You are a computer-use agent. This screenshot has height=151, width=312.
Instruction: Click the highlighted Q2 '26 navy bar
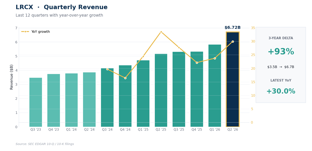point(233,79)
